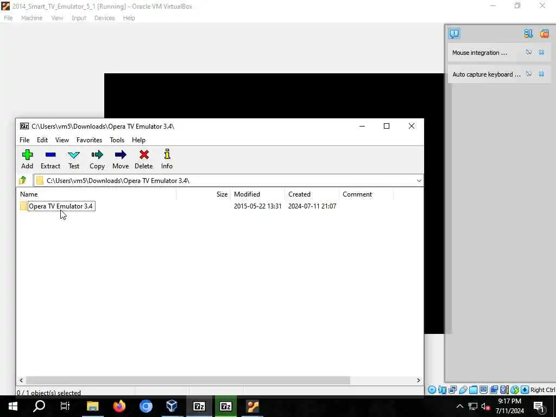Image resolution: width=556 pixels, height=417 pixels.
Task: Click the Extract toolbar button
Action: [50, 159]
